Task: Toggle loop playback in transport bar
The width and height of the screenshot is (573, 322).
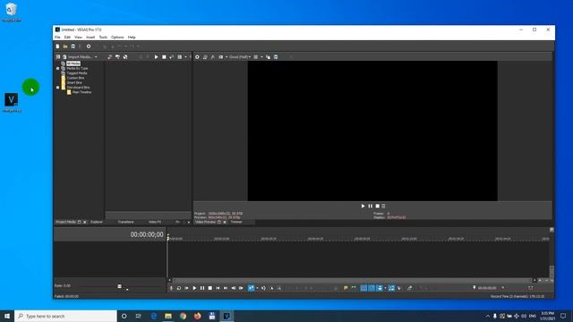Action: (x=179, y=288)
